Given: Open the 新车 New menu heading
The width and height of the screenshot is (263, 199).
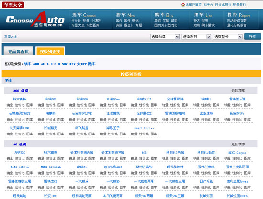Looking at the screenshot, I should (x=125, y=15).
